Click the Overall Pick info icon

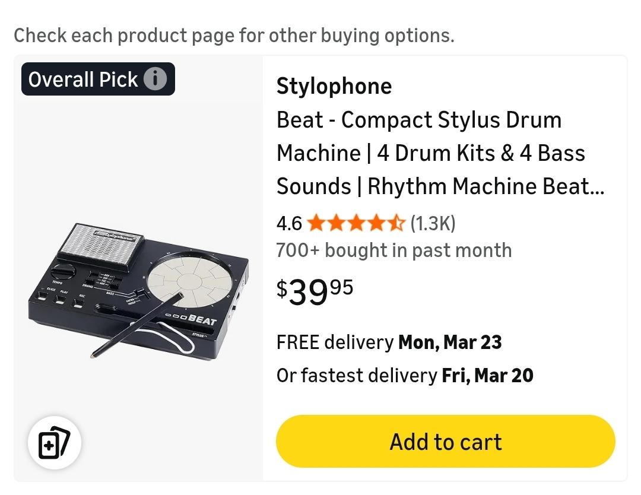(156, 79)
